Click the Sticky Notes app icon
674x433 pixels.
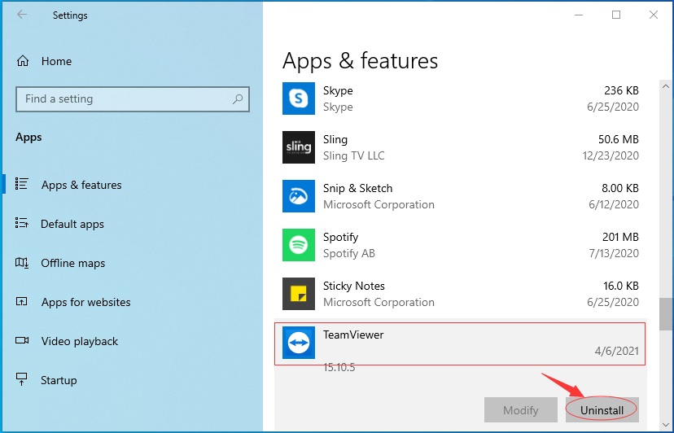coord(298,294)
